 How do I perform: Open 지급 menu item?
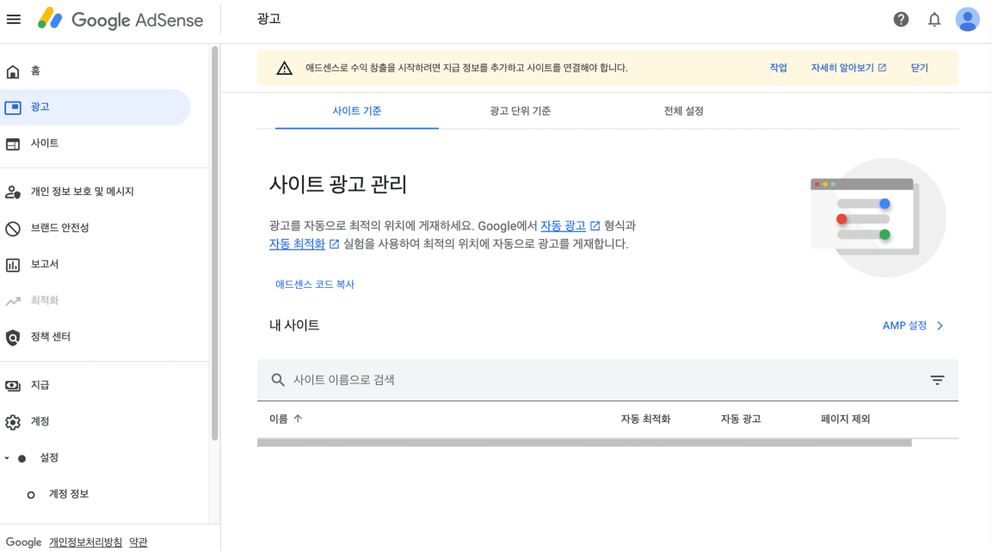40,385
